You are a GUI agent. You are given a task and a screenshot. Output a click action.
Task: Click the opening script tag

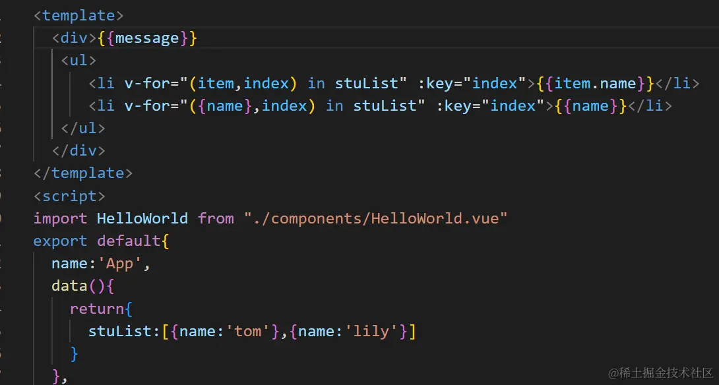pyautogui.click(x=69, y=196)
